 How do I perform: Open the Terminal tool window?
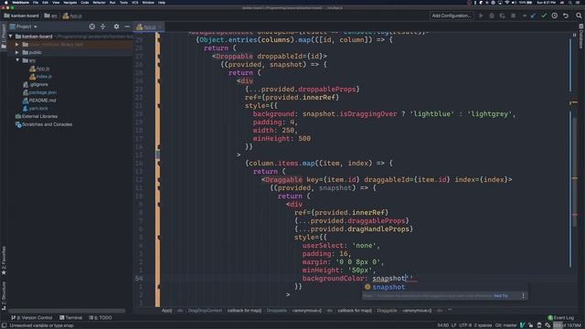point(71,317)
